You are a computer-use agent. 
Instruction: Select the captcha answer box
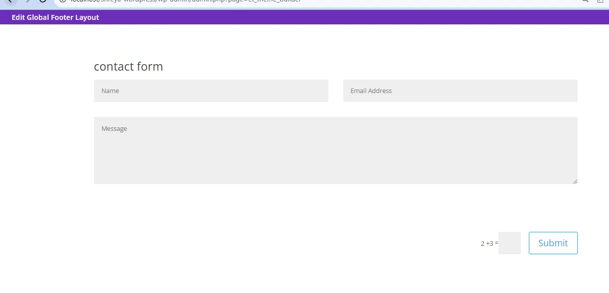tap(509, 243)
